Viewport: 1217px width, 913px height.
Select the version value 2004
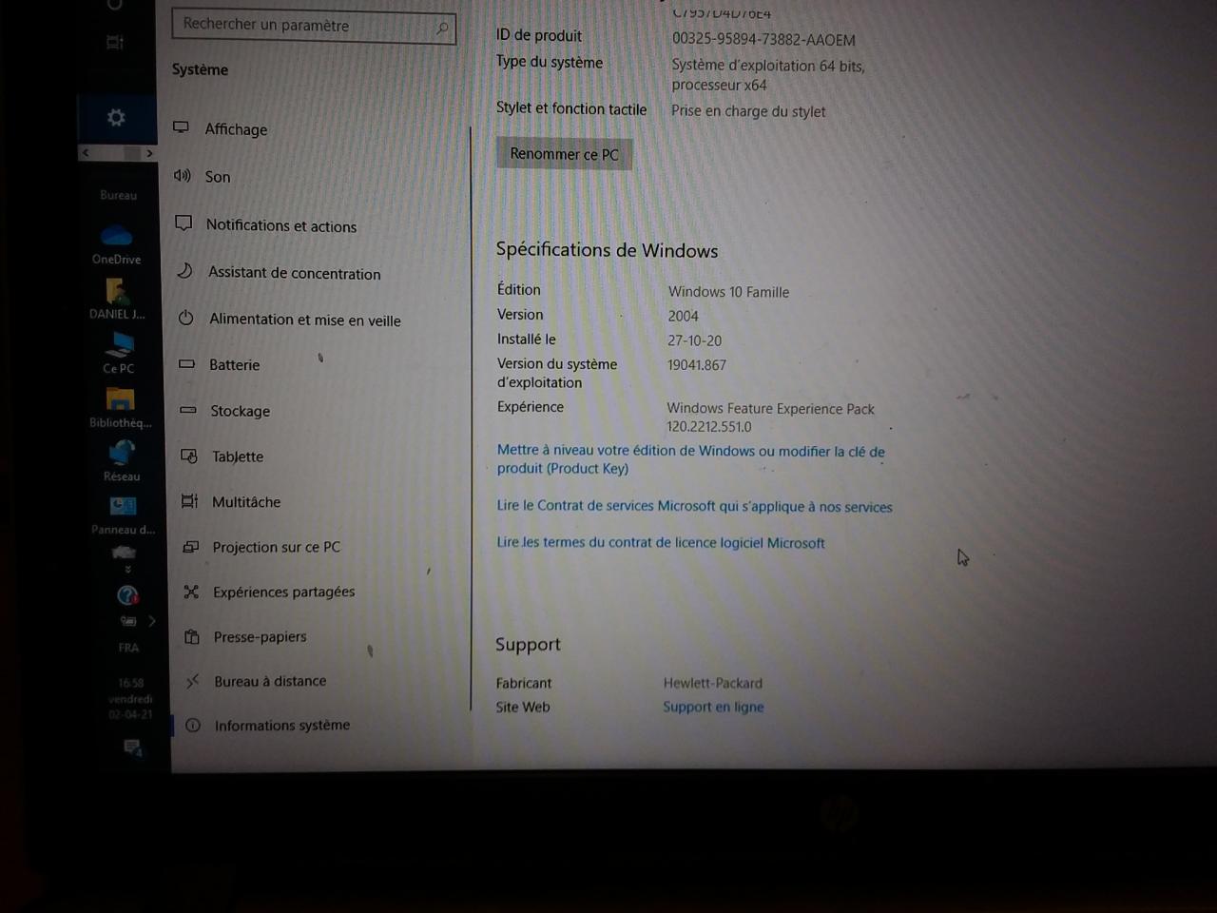(683, 316)
